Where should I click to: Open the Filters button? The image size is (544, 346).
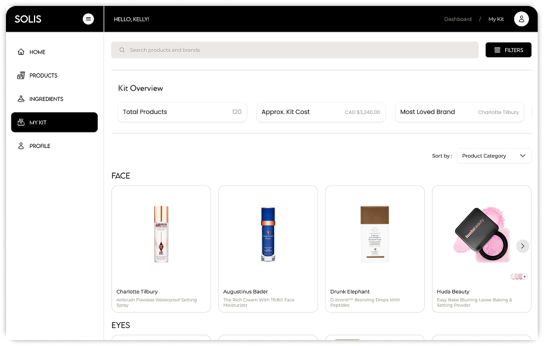(508, 50)
